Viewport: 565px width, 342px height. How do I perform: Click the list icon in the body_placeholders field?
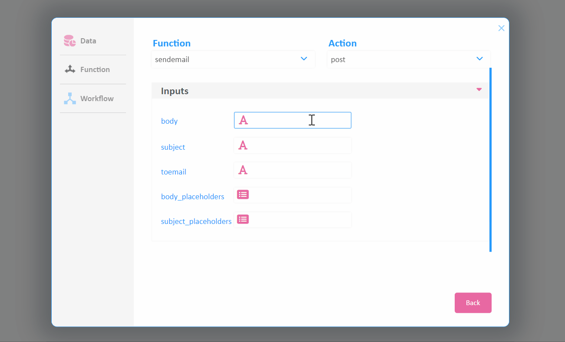243,194
